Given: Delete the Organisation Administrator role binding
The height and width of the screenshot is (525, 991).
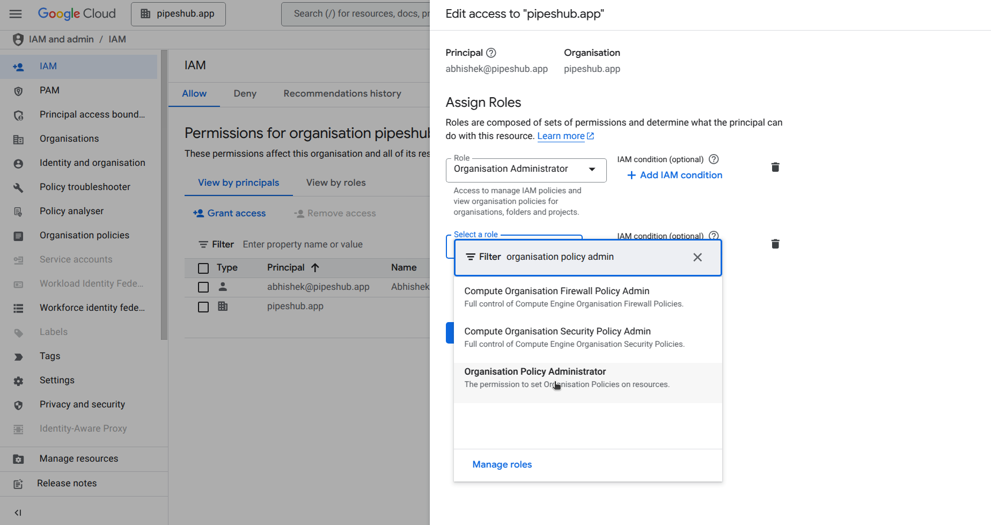Looking at the screenshot, I should [x=775, y=167].
